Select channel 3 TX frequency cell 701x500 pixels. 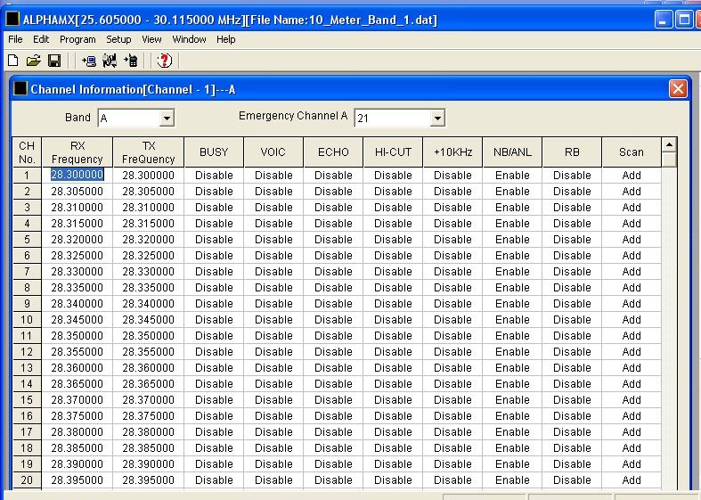[x=148, y=208]
